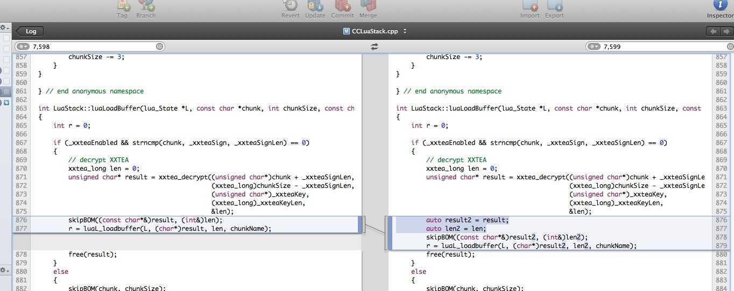Viewport: 734px width, 291px height.
Task: Click right pane '&len);' line
Action: pyautogui.click(x=581, y=212)
